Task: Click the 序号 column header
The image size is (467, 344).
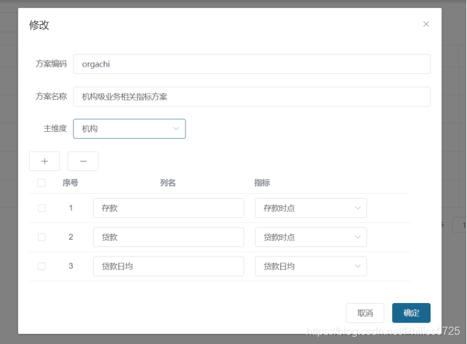Action: pyautogui.click(x=70, y=182)
